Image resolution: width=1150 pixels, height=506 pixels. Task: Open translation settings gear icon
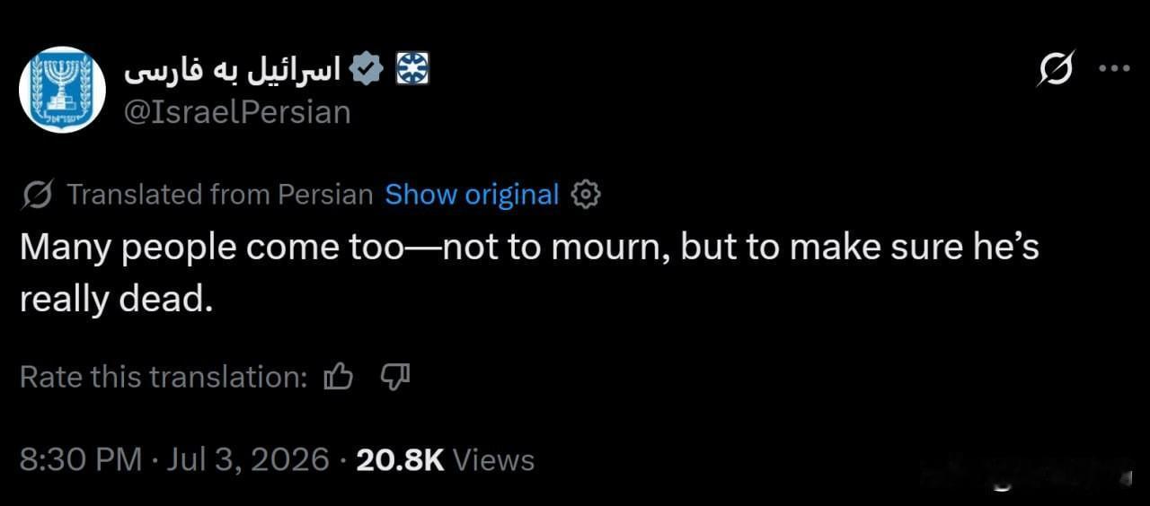click(x=586, y=194)
